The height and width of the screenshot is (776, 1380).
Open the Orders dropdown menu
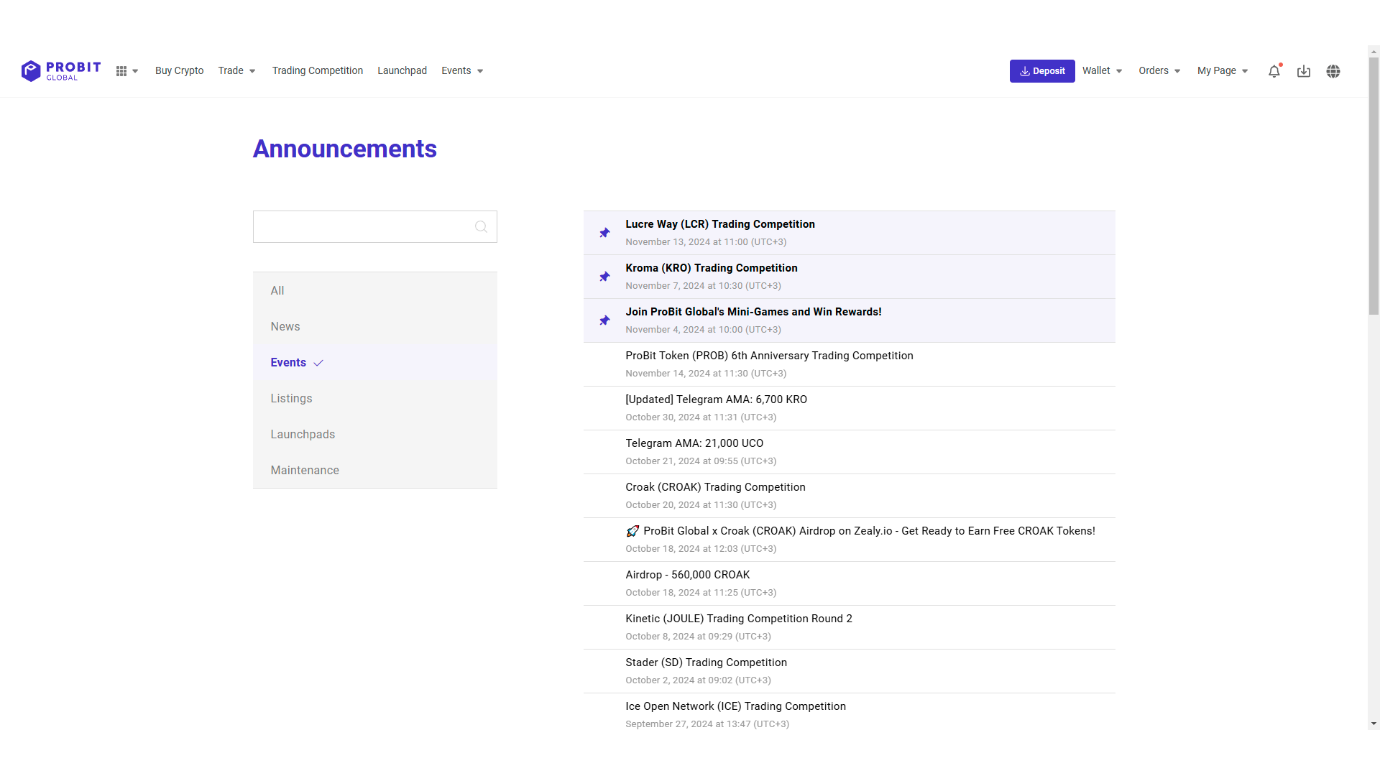1158,70
